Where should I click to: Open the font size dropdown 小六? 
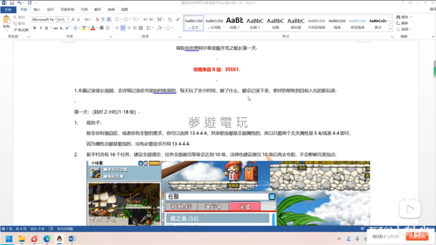pos(68,20)
